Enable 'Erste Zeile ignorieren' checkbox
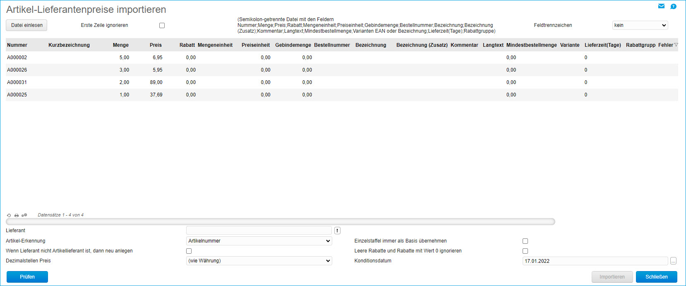Screen dimensions: 686x286 pyautogui.click(x=162, y=25)
